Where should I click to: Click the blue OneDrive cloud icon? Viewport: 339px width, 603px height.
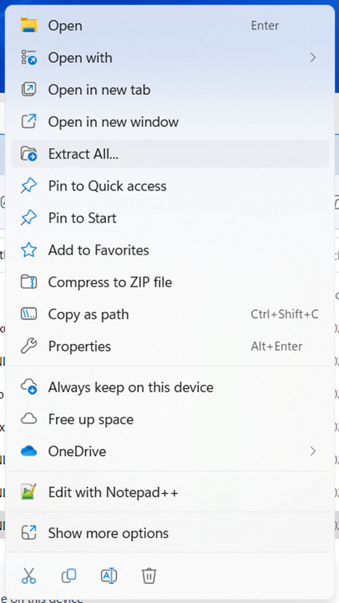(28, 451)
